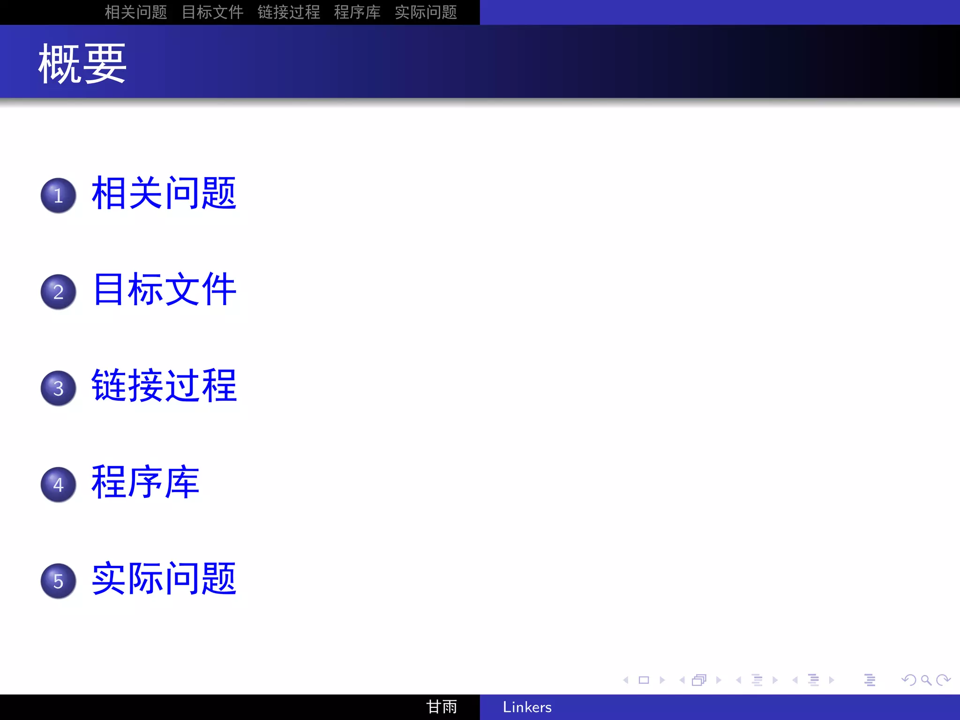This screenshot has height=720, width=960.
Task: Follow outline link 链接过程
Action: (164, 386)
